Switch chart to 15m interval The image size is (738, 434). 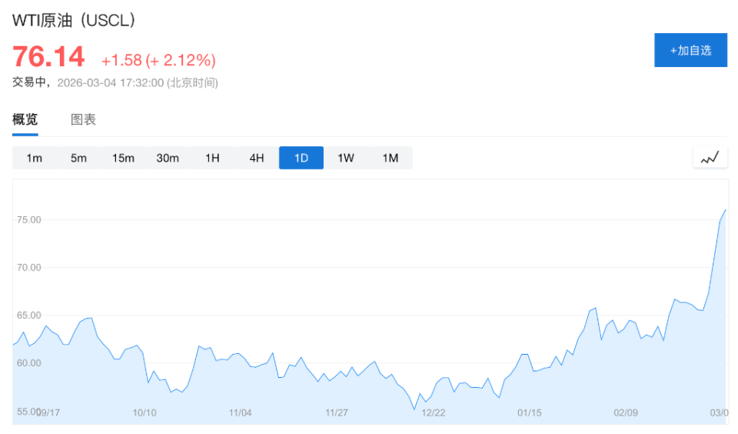[x=123, y=158]
